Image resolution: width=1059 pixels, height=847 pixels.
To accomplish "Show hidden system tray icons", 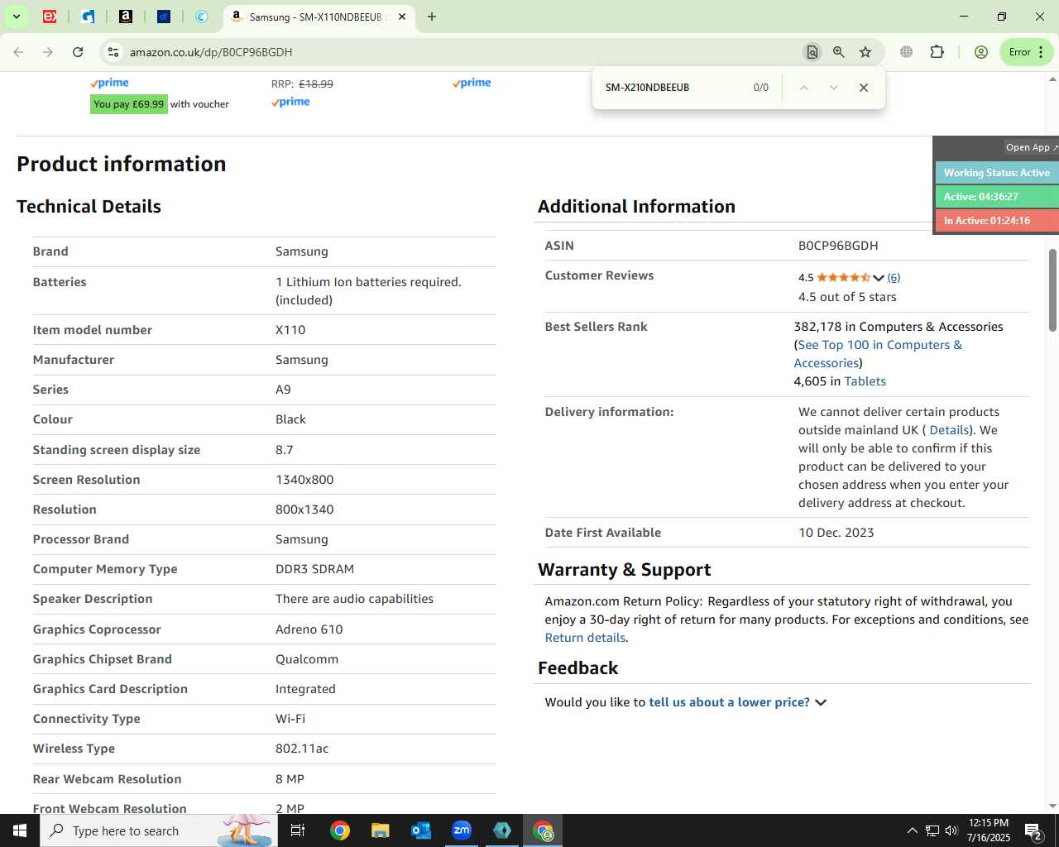I will click(912, 830).
